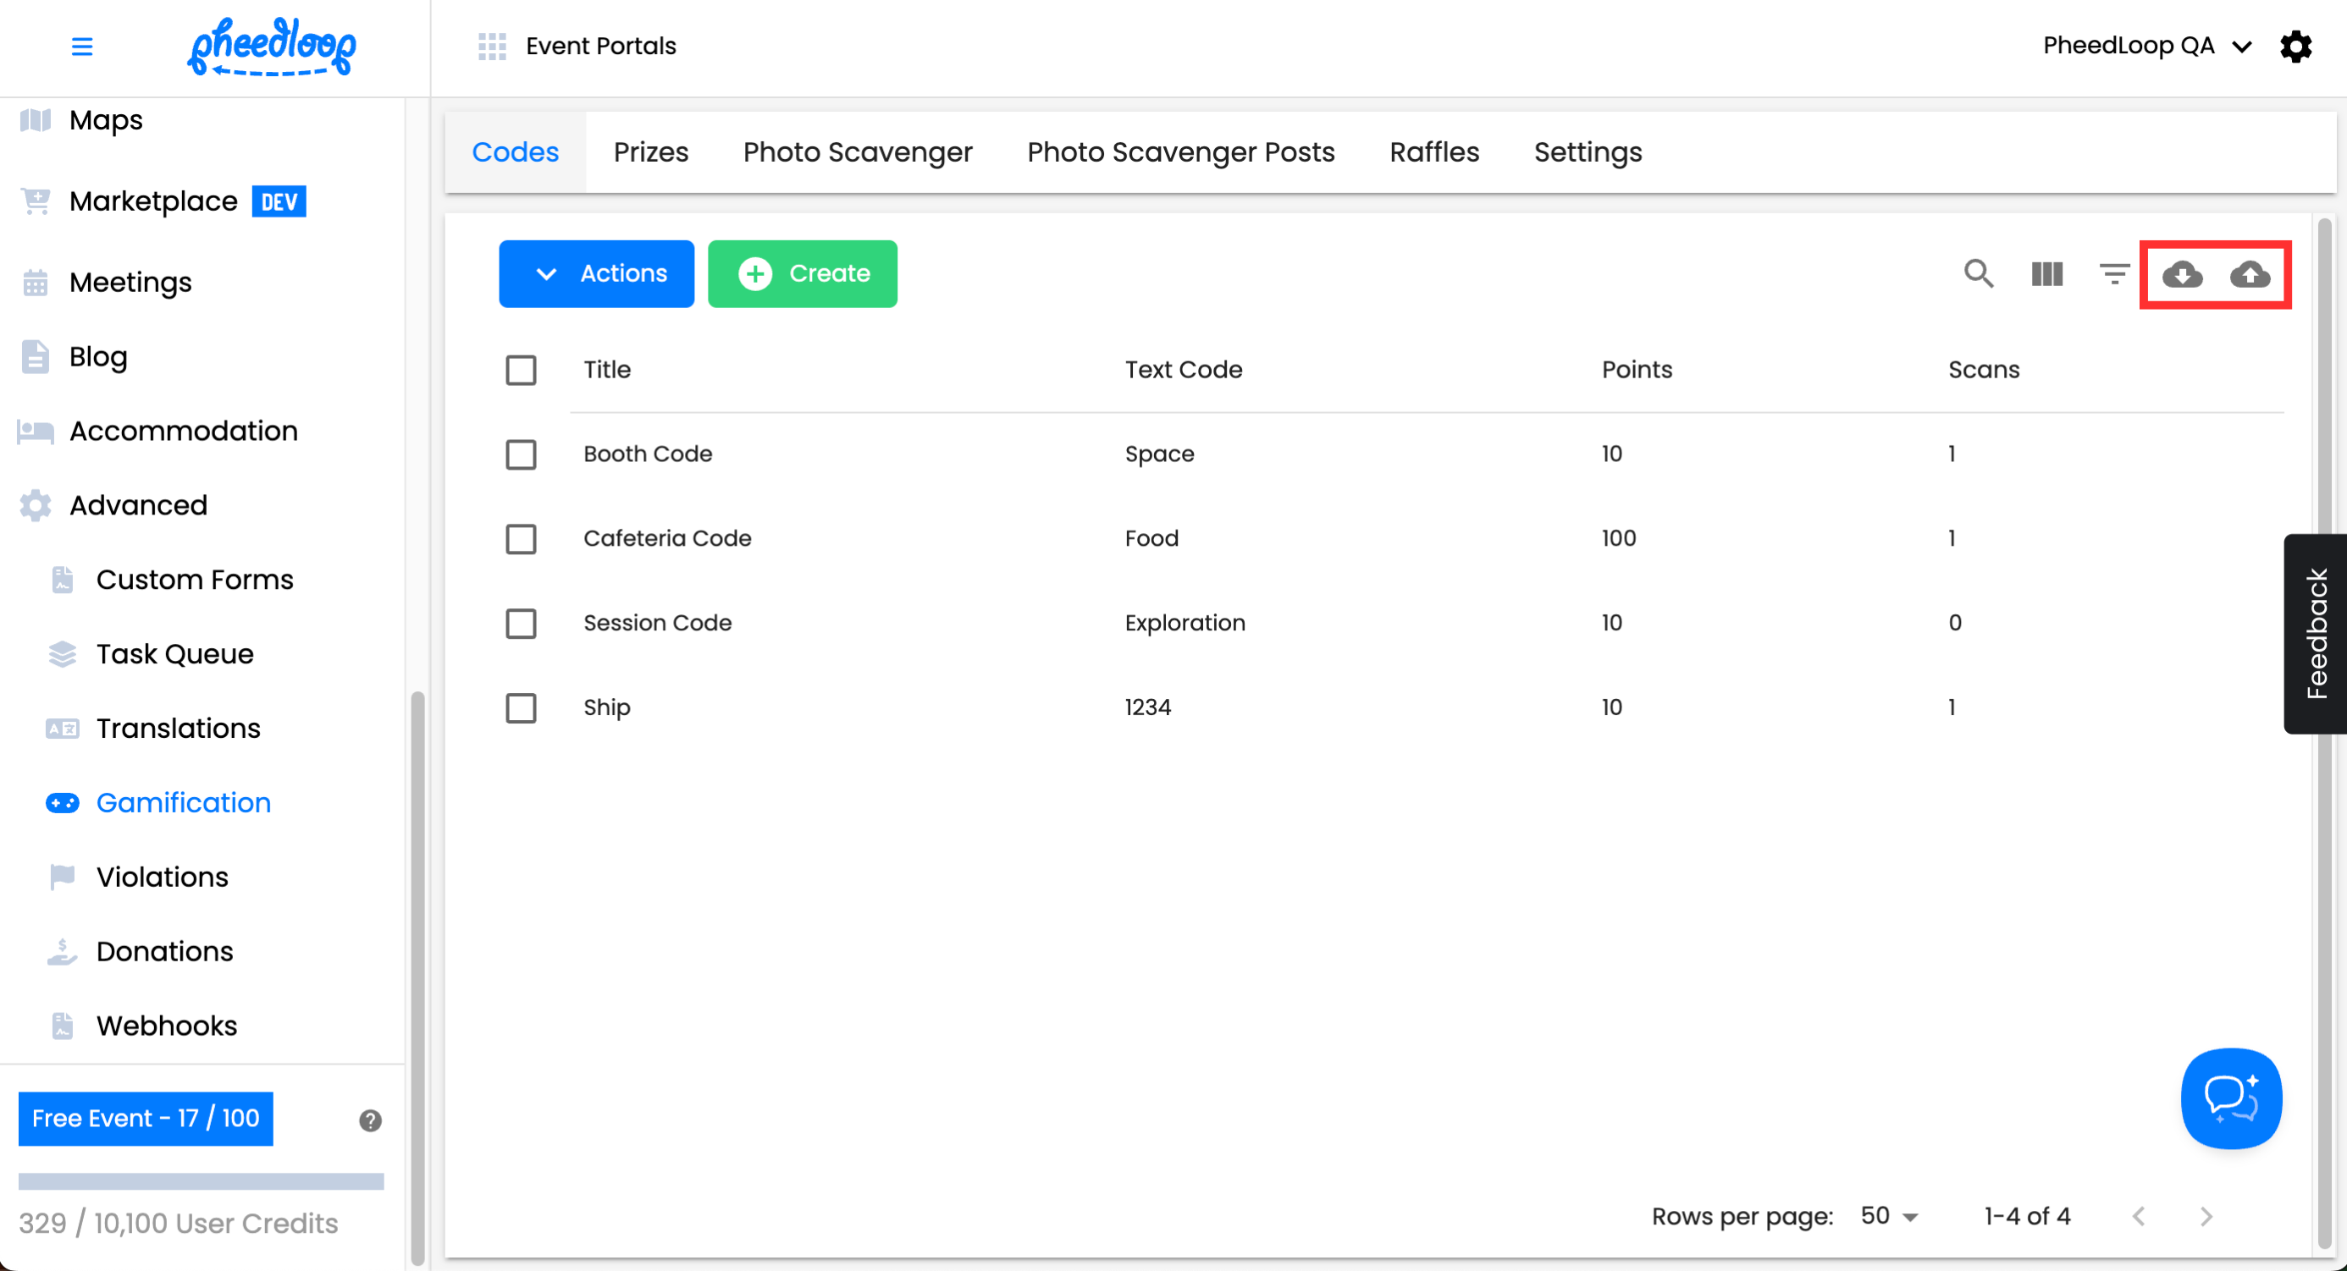Switch to the Raffles tab

[1434, 152]
